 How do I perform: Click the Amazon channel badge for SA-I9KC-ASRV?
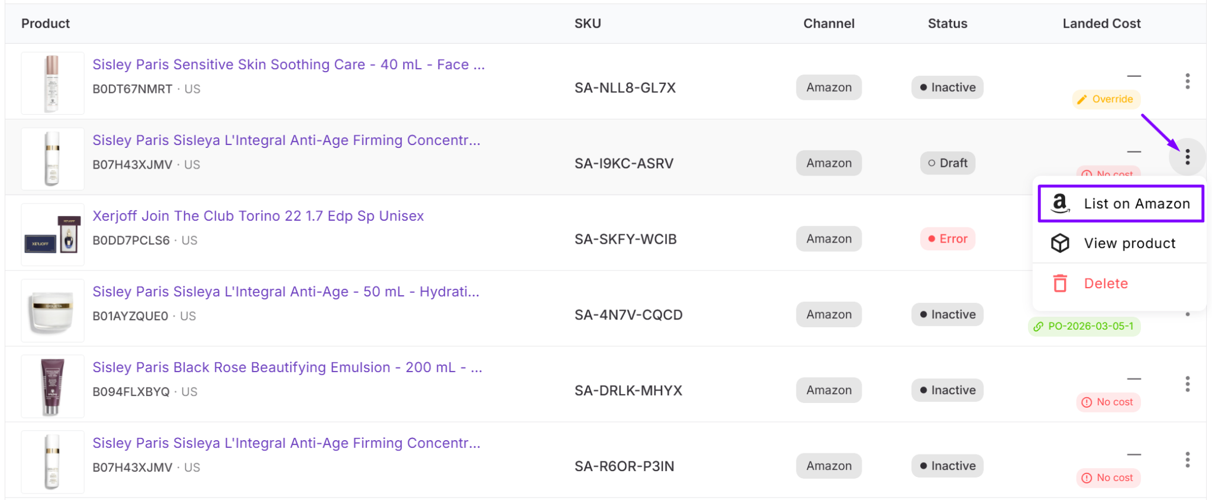829,163
